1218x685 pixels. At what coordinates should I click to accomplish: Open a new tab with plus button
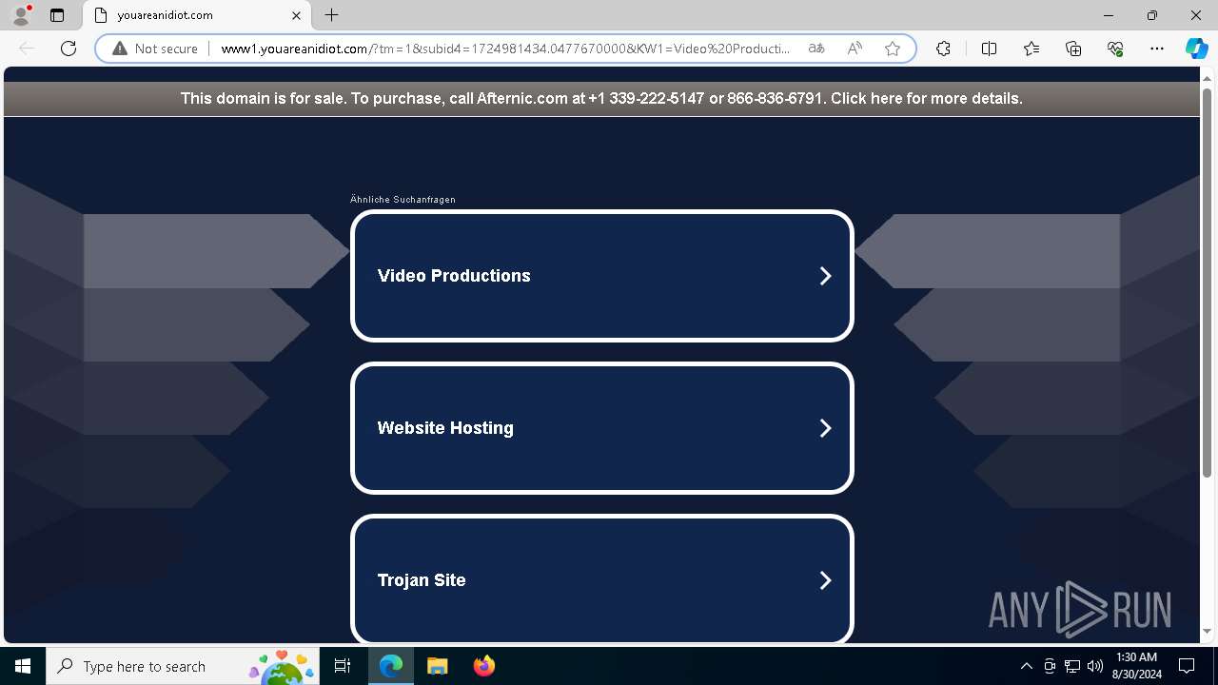(331, 15)
